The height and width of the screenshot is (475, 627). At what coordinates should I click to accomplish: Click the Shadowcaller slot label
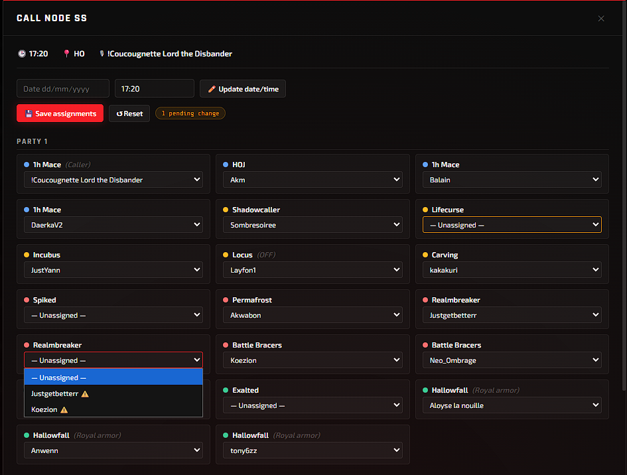pyautogui.click(x=256, y=210)
